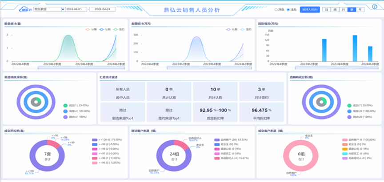Click the 渠道转换分析 donut center
The image size is (384, 182).
[x=36, y=102]
